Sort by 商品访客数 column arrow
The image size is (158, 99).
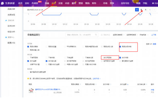80,84
